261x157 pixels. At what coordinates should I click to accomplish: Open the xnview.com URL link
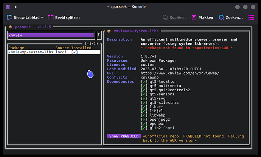coord(180,73)
